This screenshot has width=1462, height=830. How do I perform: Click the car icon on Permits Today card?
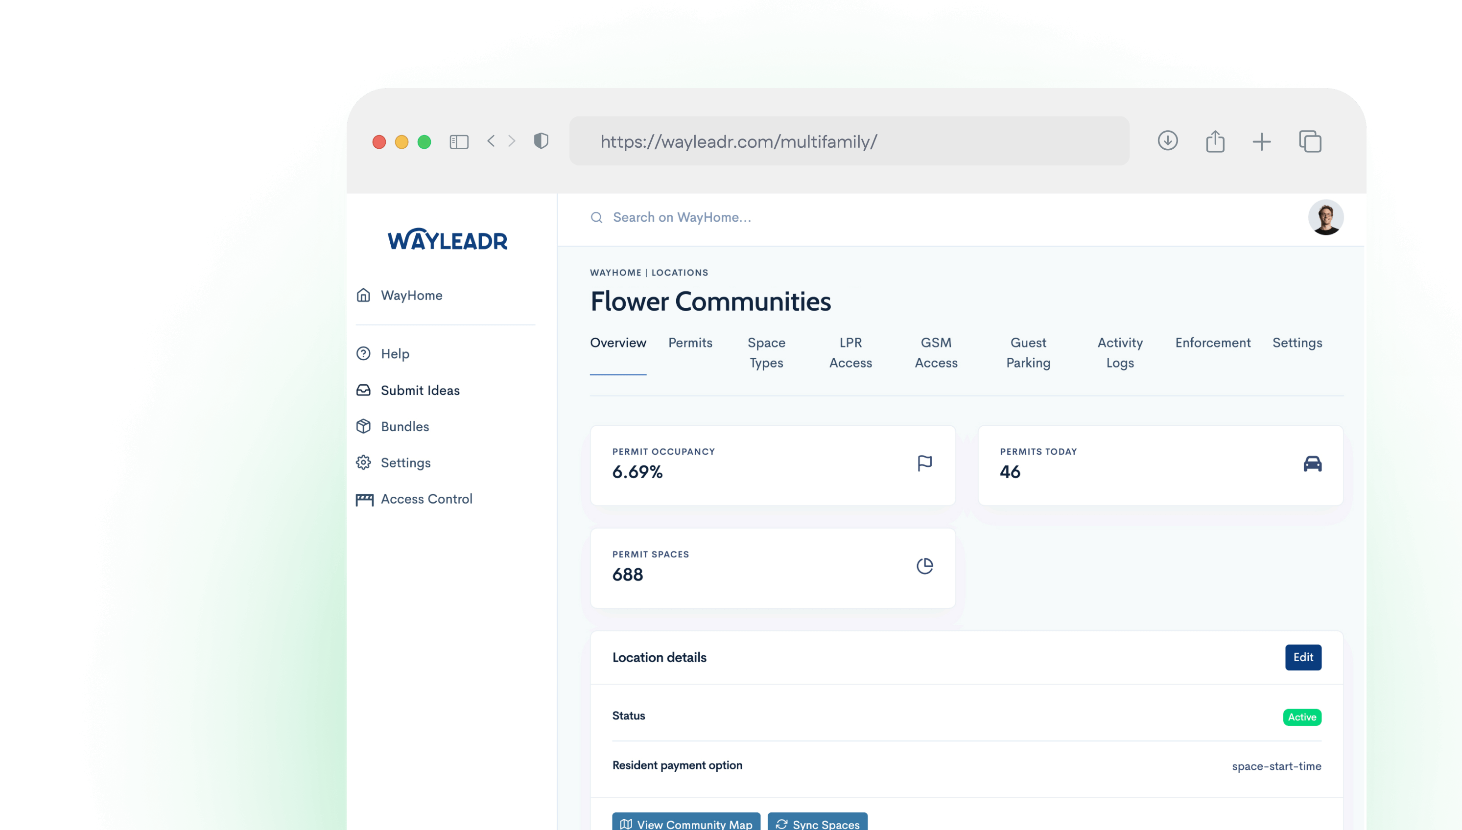1313,463
